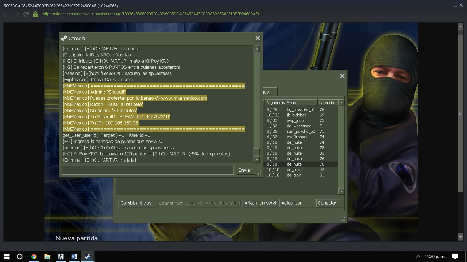Click the steamuserimages URL in the address bar
The image size is (467, 262).
point(151,14)
